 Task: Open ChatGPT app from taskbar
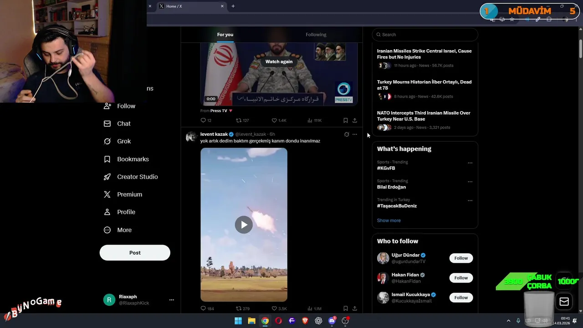coord(318,321)
